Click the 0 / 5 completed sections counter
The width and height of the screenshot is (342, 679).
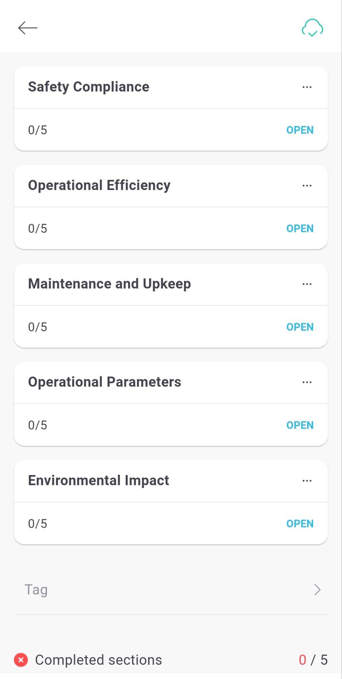coord(313,660)
